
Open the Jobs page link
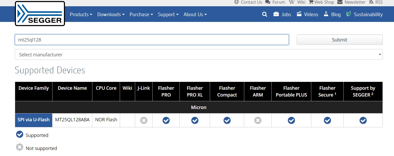pos(286,14)
